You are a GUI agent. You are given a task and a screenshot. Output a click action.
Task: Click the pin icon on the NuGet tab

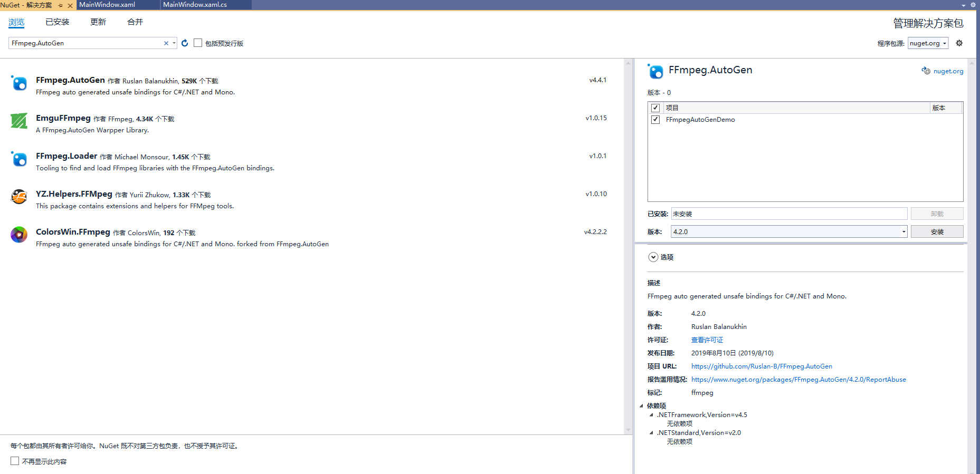tap(61, 5)
